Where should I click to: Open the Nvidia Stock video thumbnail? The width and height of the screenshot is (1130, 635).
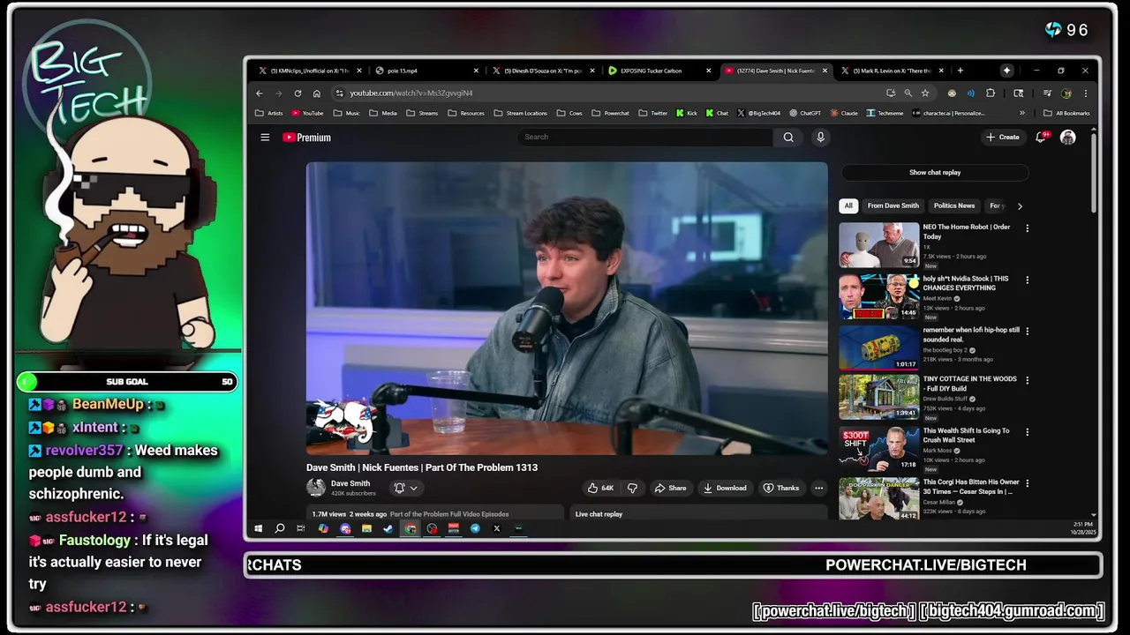click(x=878, y=296)
